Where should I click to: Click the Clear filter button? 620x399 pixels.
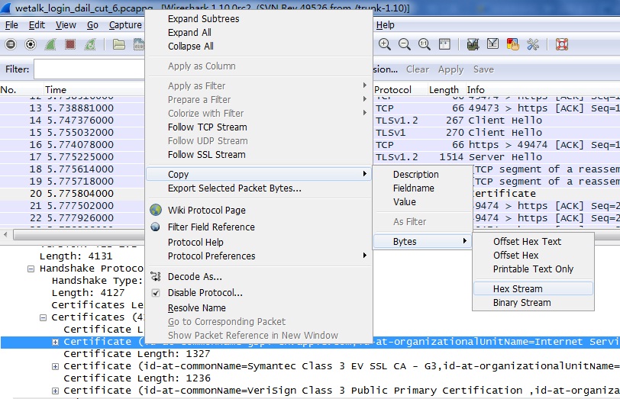417,69
